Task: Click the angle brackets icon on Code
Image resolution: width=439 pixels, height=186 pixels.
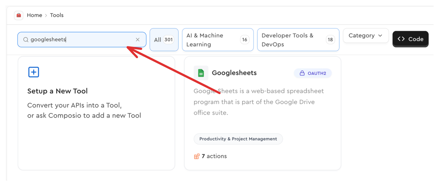Action: click(x=401, y=39)
